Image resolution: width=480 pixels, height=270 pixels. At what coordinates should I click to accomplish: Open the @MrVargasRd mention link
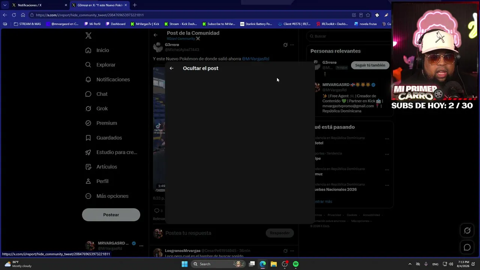[x=255, y=59]
